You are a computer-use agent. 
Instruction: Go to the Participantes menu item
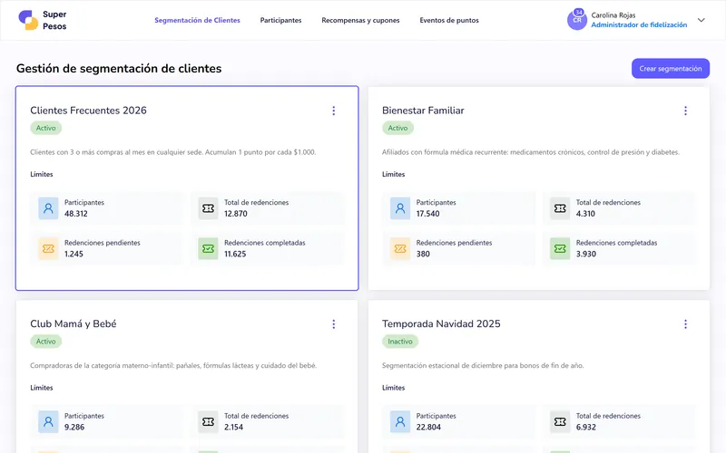[280, 20]
